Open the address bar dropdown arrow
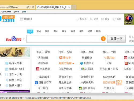This screenshot has width=134, height=101. pyautogui.click(x=30, y=7)
